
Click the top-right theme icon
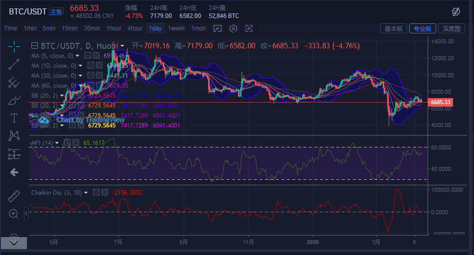coord(456,12)
